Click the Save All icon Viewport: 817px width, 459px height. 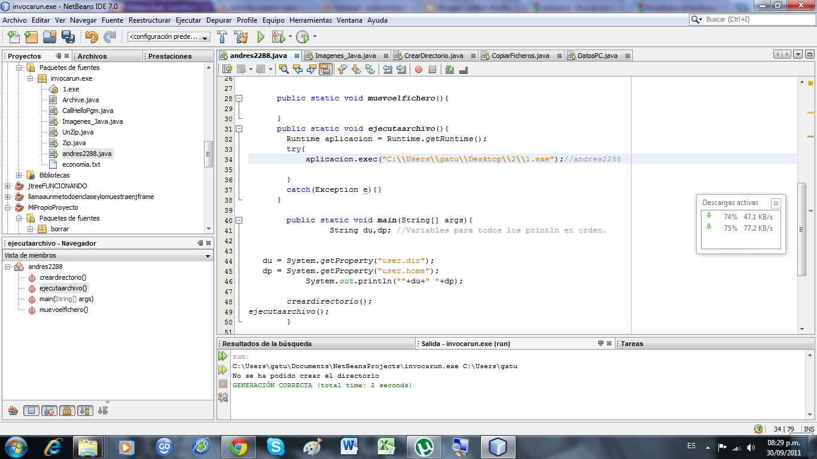68,37
